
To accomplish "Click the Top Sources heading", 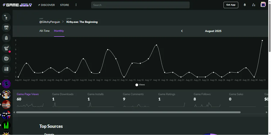I will pos(51,126).
